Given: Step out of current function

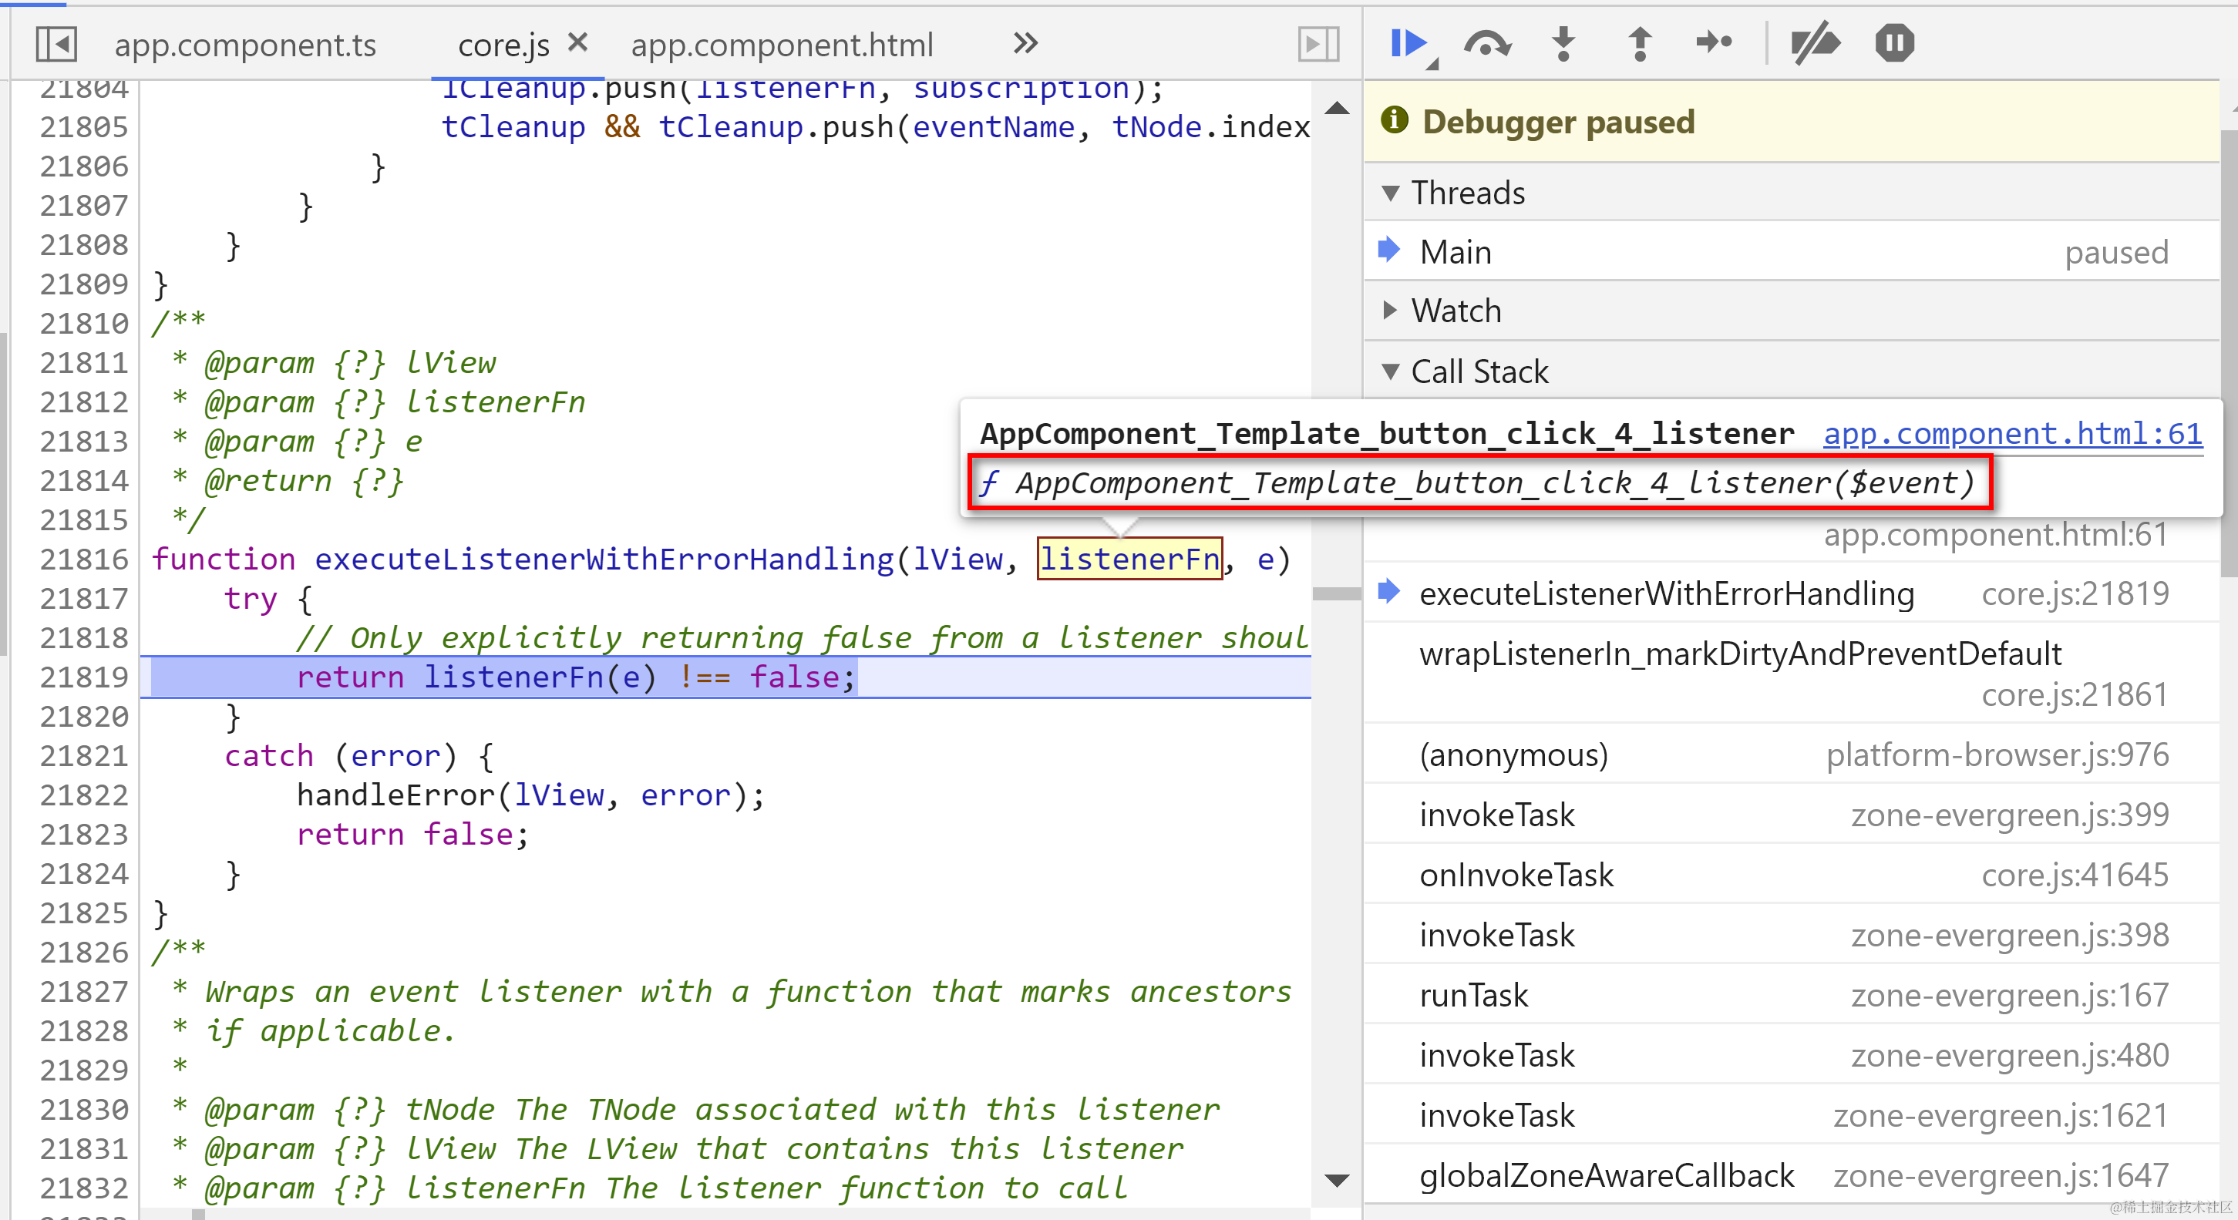Looking at the screenshot, I should (1640, 43).
